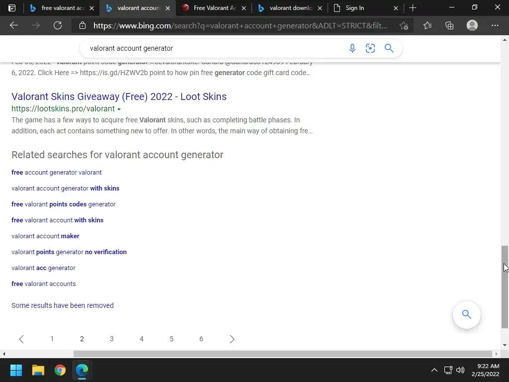Click the floating round search button
Screen dimensions: 509x382
click(x=466, y=314)
